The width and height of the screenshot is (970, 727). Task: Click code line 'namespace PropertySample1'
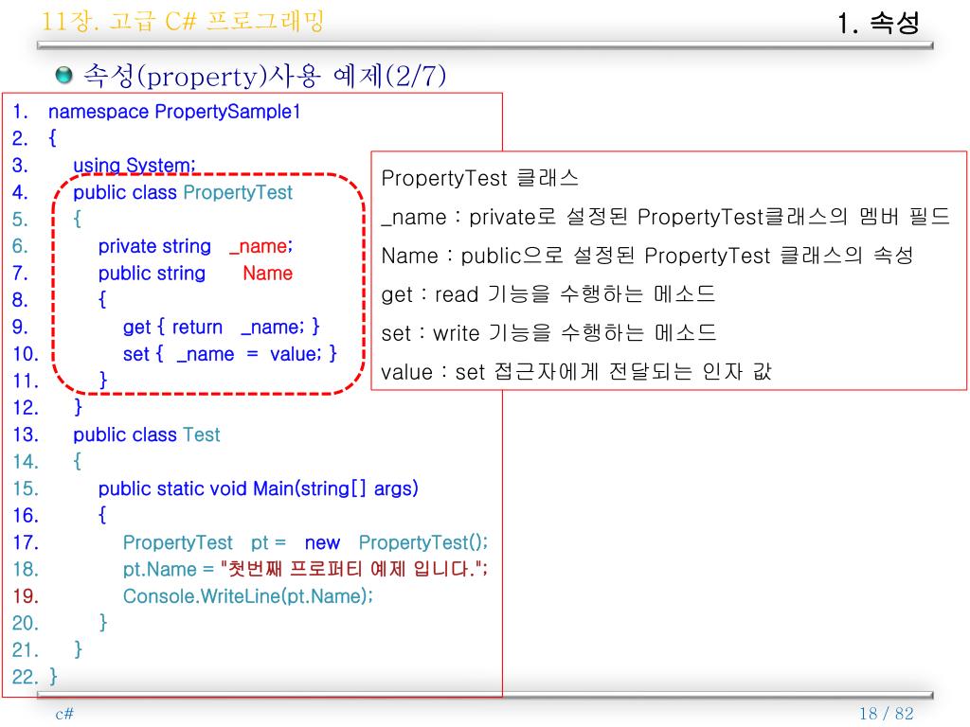coord(174,112)
